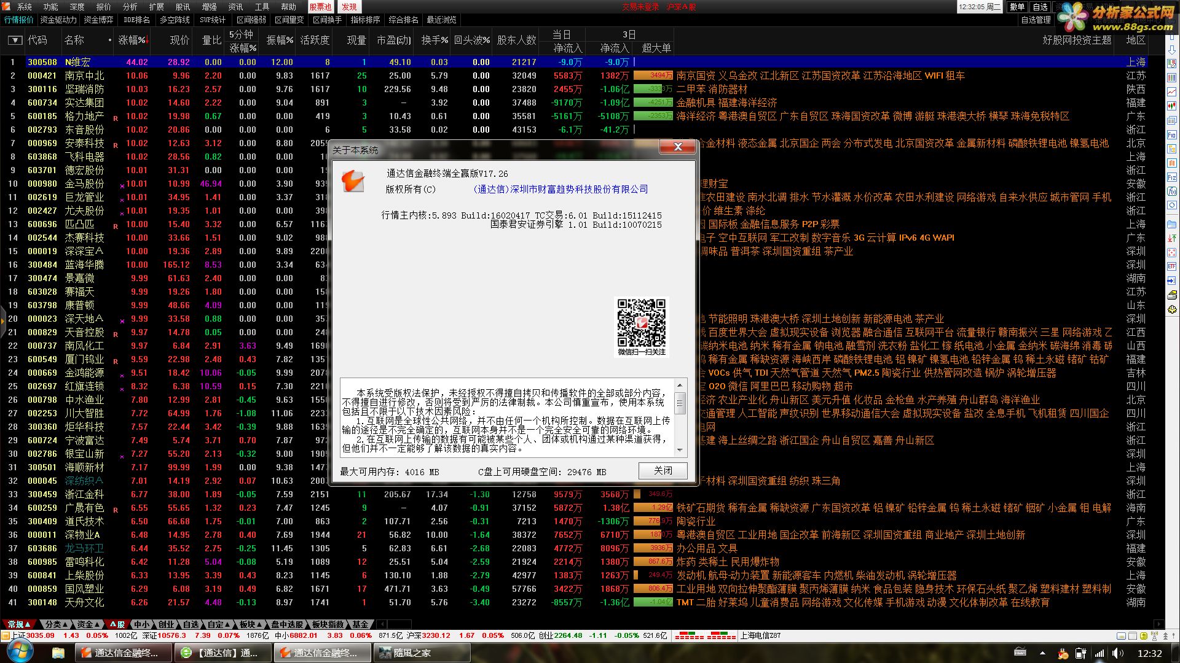Viewport: 1180px width, 663px height.
Task: Open the 分析 menu
Action: pyautogui.click(x=130, y=7)
